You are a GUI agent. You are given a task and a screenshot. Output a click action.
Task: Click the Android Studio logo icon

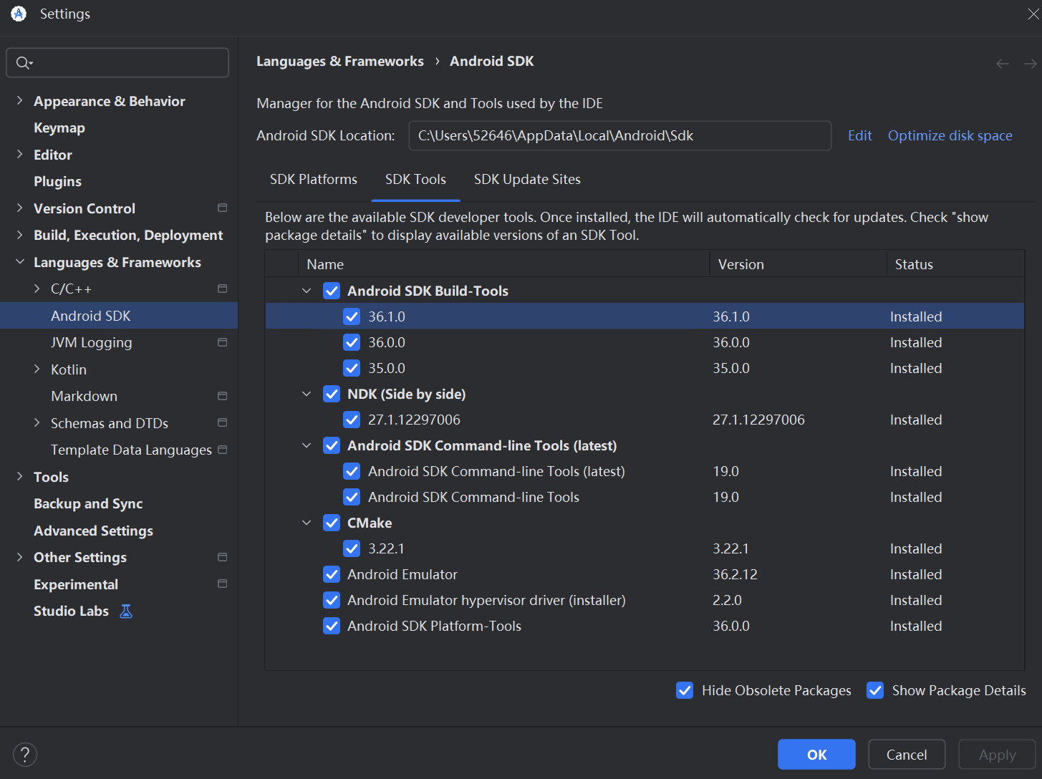coord(19,14)
